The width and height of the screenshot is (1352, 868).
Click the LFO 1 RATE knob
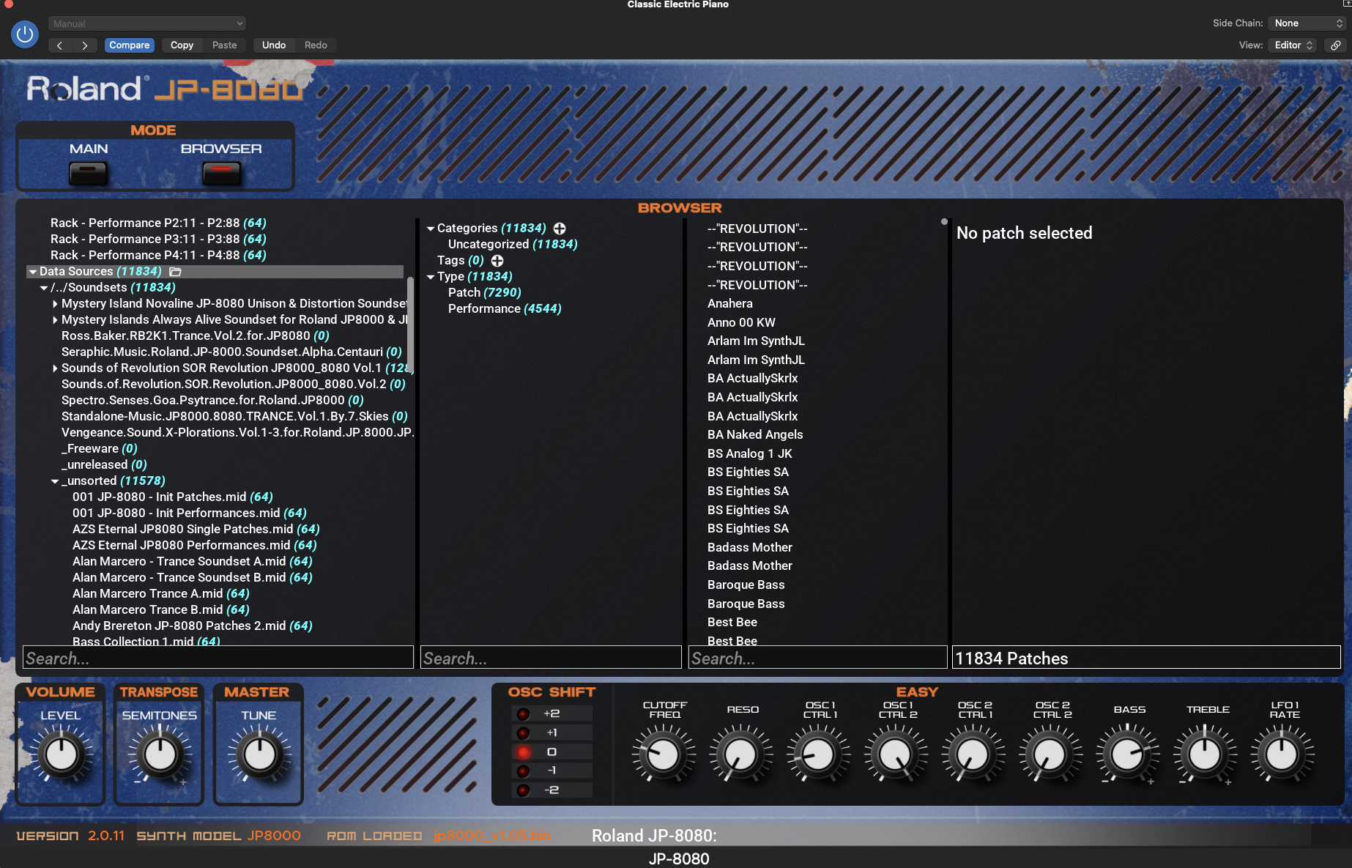pos(1282,754)
